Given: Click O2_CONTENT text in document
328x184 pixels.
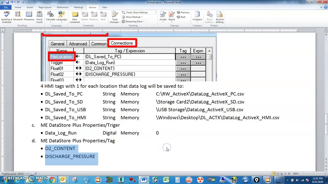Looking at the screenshot, I should [x=60, y=148].
